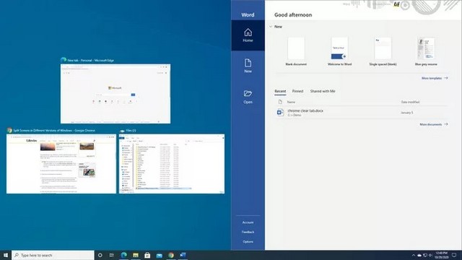Image resolution: width=462 pixels, height=260 pixels.
Task: Open Task View from the taskbar
Action: point(112,255)
